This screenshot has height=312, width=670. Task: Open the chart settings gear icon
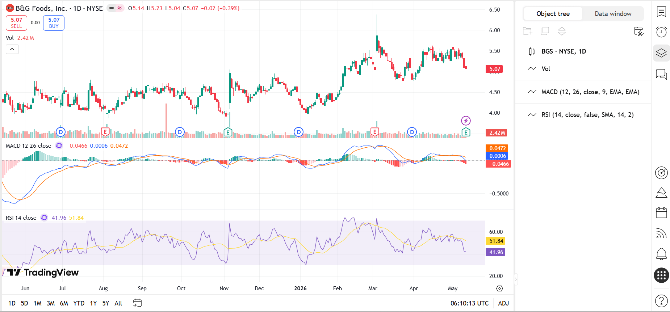(499, 288)
